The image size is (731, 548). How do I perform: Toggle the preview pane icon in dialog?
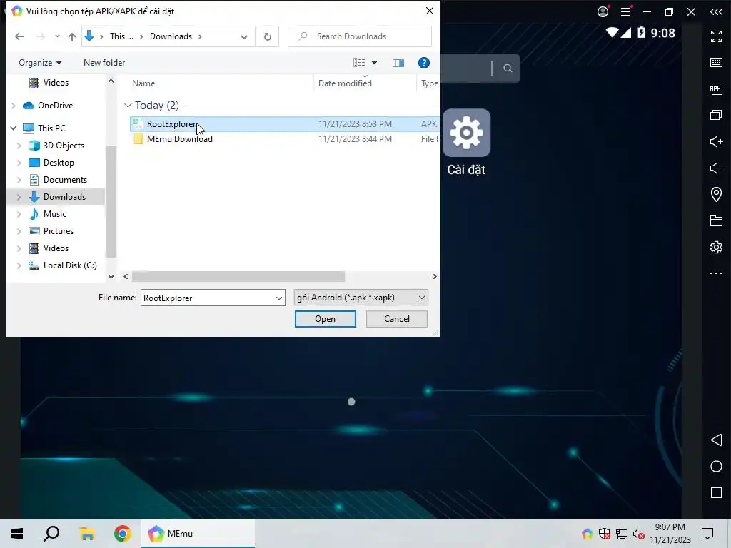398,63
